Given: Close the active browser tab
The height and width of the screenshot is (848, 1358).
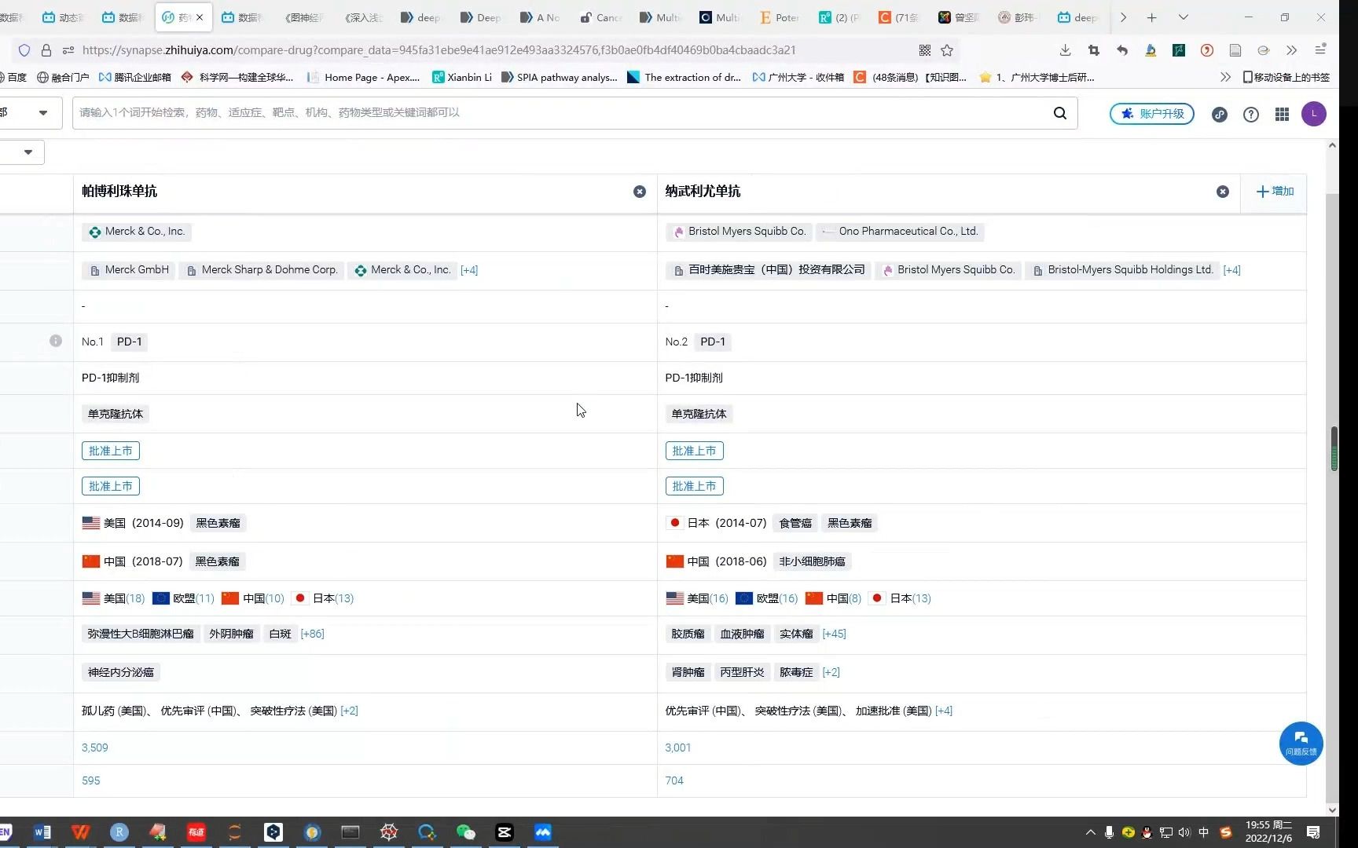Looking at the screenshot, I should pos(200,17).
